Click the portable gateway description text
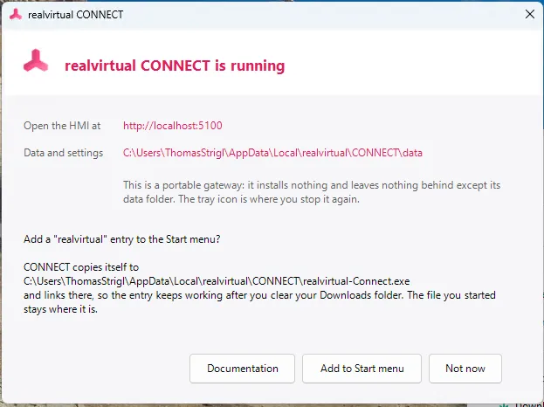544x407 pixels. pyautogui.click(x=312, y=192)
